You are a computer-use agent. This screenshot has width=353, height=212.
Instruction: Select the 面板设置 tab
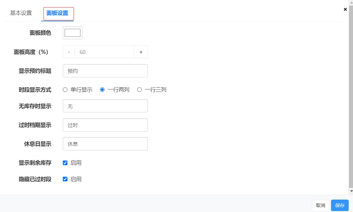click(57, 13)
